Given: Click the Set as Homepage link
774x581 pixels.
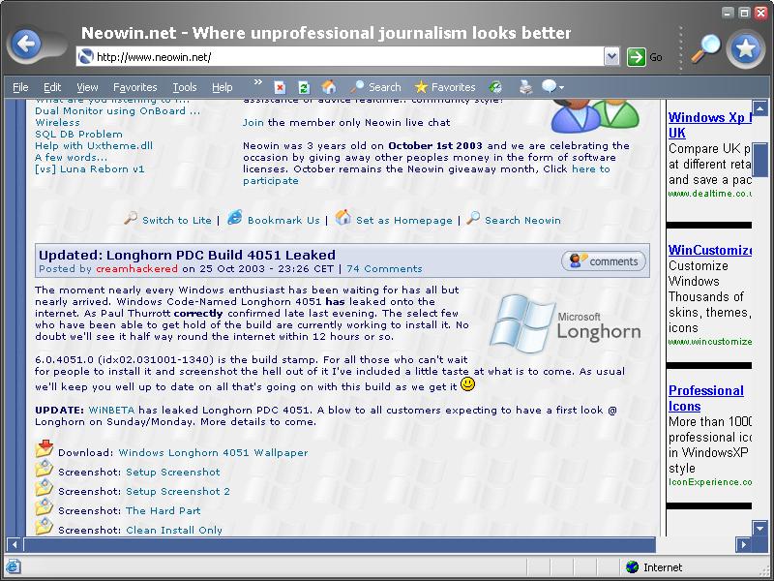Looking at the screenshot, I should 404,221.
